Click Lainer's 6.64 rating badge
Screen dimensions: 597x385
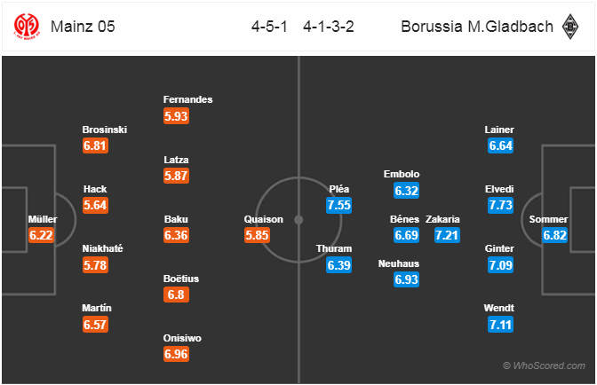click(501, 145)
